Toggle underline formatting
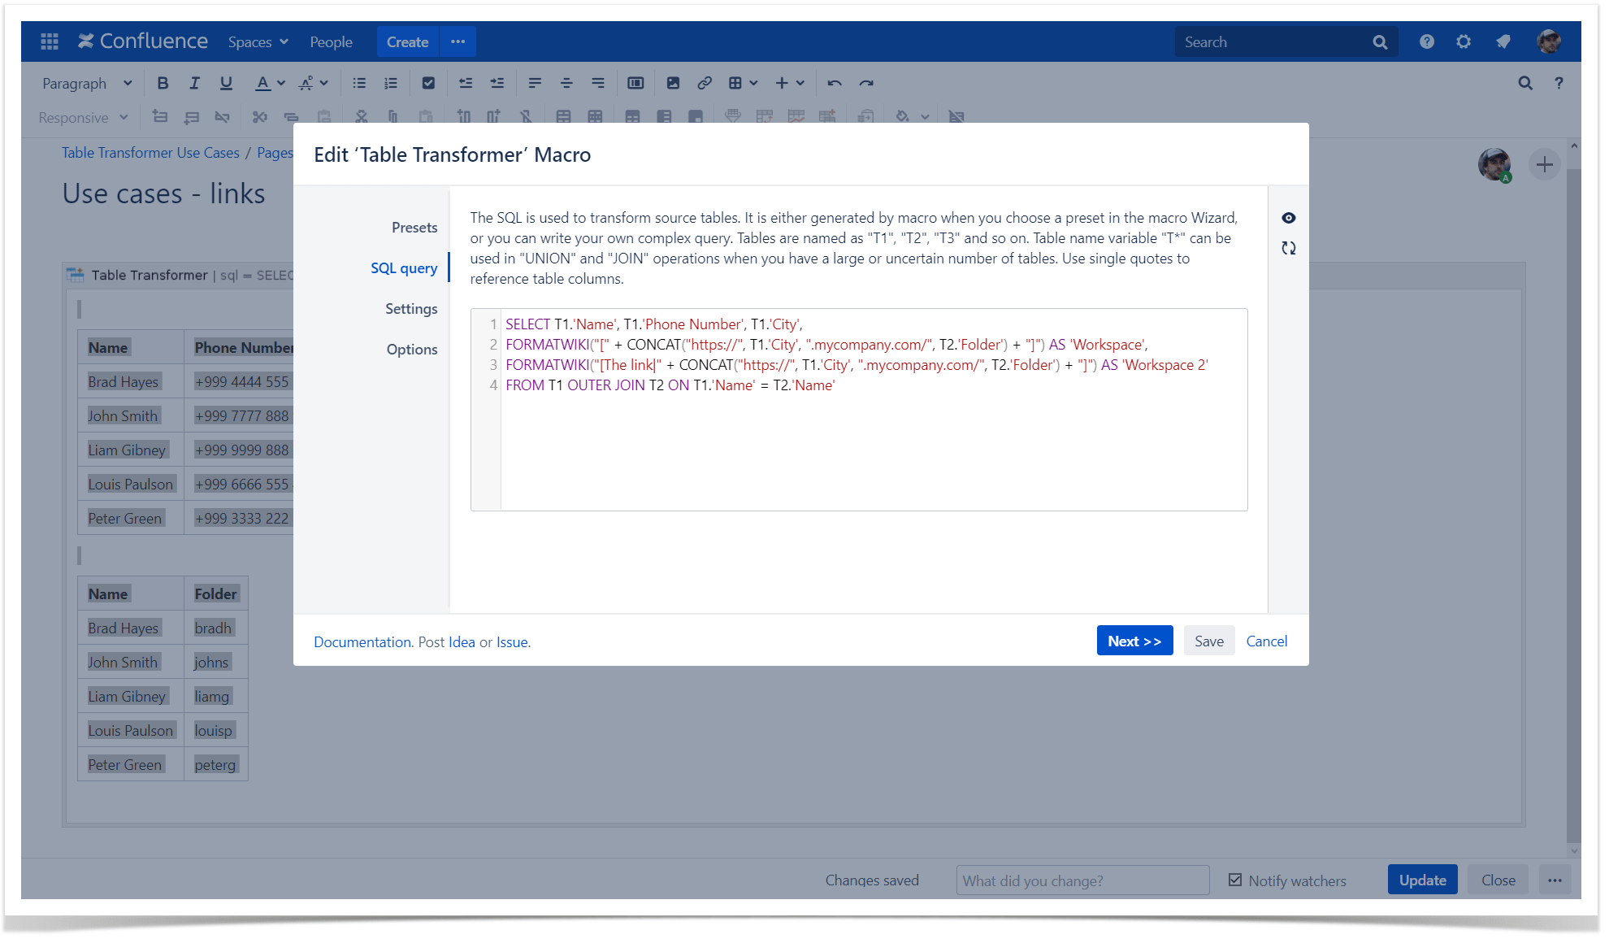1609x939 pixels. coord(226,83)
